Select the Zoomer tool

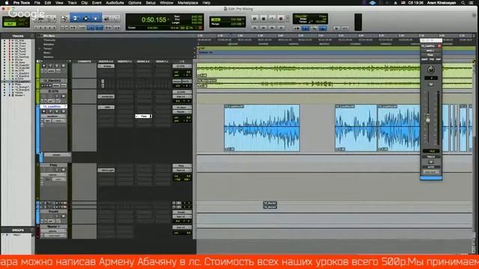64,19
